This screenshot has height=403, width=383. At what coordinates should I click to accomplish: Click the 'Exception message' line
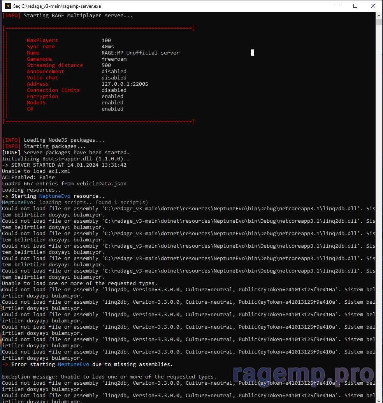(109, 377)
